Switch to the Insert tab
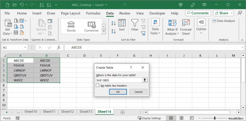 tap(37, 13)
